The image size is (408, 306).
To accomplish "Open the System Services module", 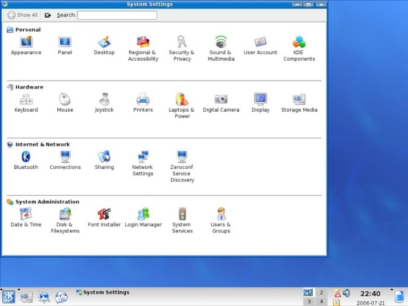I will [182, 220].
